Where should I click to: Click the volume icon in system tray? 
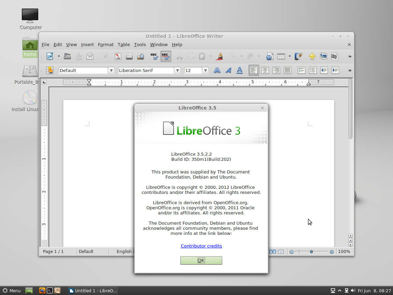(x=353, y=291)
